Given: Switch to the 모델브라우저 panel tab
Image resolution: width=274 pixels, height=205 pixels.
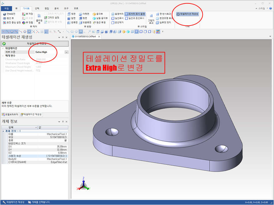Looking at the screenshot, I should pyautogui.click(x=10, y=114).
